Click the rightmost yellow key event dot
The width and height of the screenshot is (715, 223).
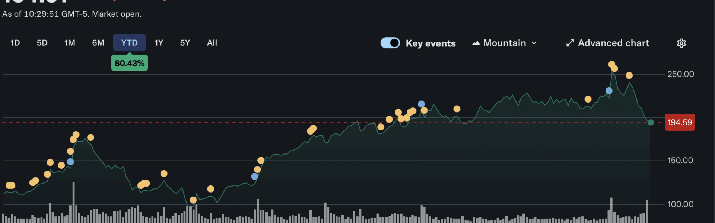(629, 75)
